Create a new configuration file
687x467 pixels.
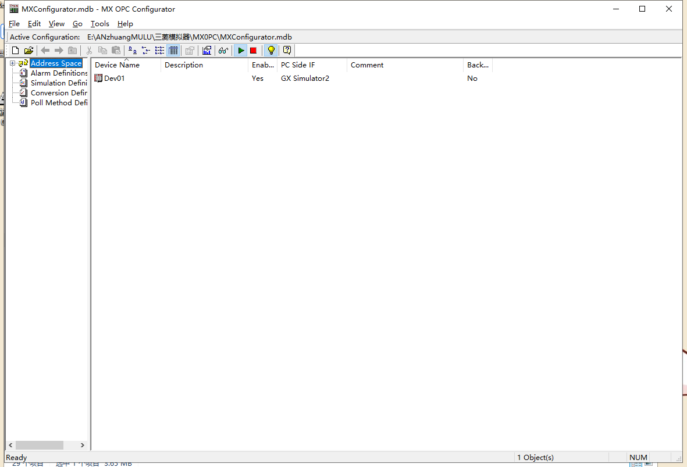(x=15, y=51)
